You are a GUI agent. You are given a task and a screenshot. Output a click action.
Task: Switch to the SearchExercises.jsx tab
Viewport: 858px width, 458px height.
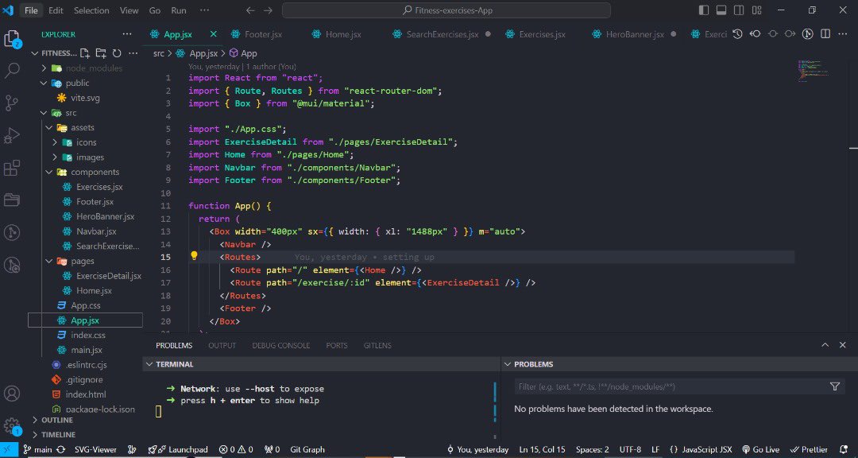coord(443,34)
